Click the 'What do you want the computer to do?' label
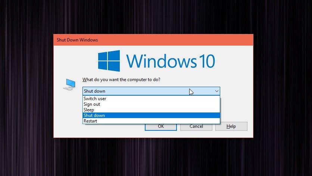 (x=121, y=80)
